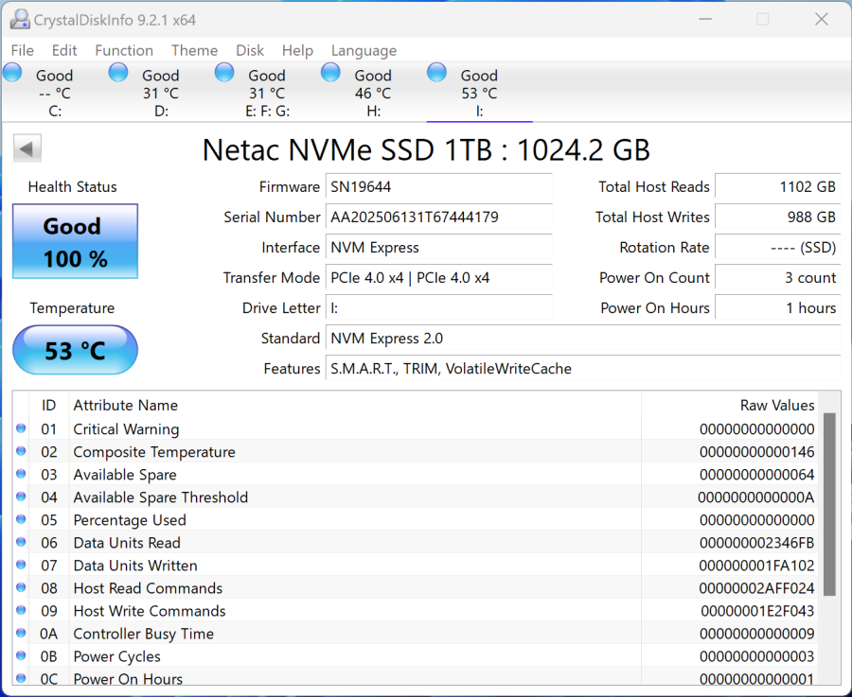Select the D: drive status orb
This screenshot has width=852, height=697.
point(118,73)
